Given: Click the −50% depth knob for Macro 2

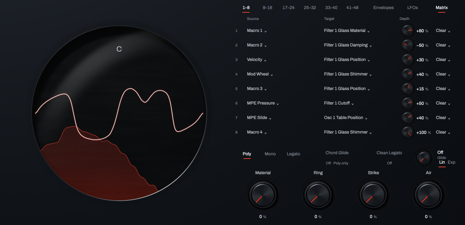Looking at the screenshot, I should point(408,45).
